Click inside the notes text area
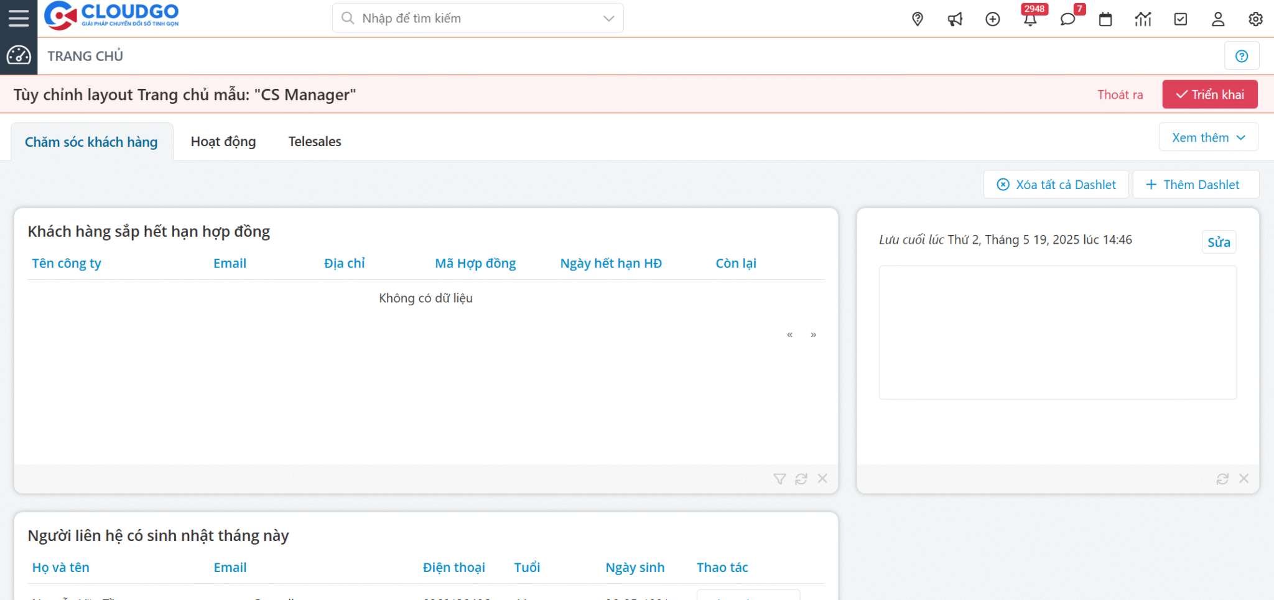1274x600 pixels. (x=1058, y=332)
